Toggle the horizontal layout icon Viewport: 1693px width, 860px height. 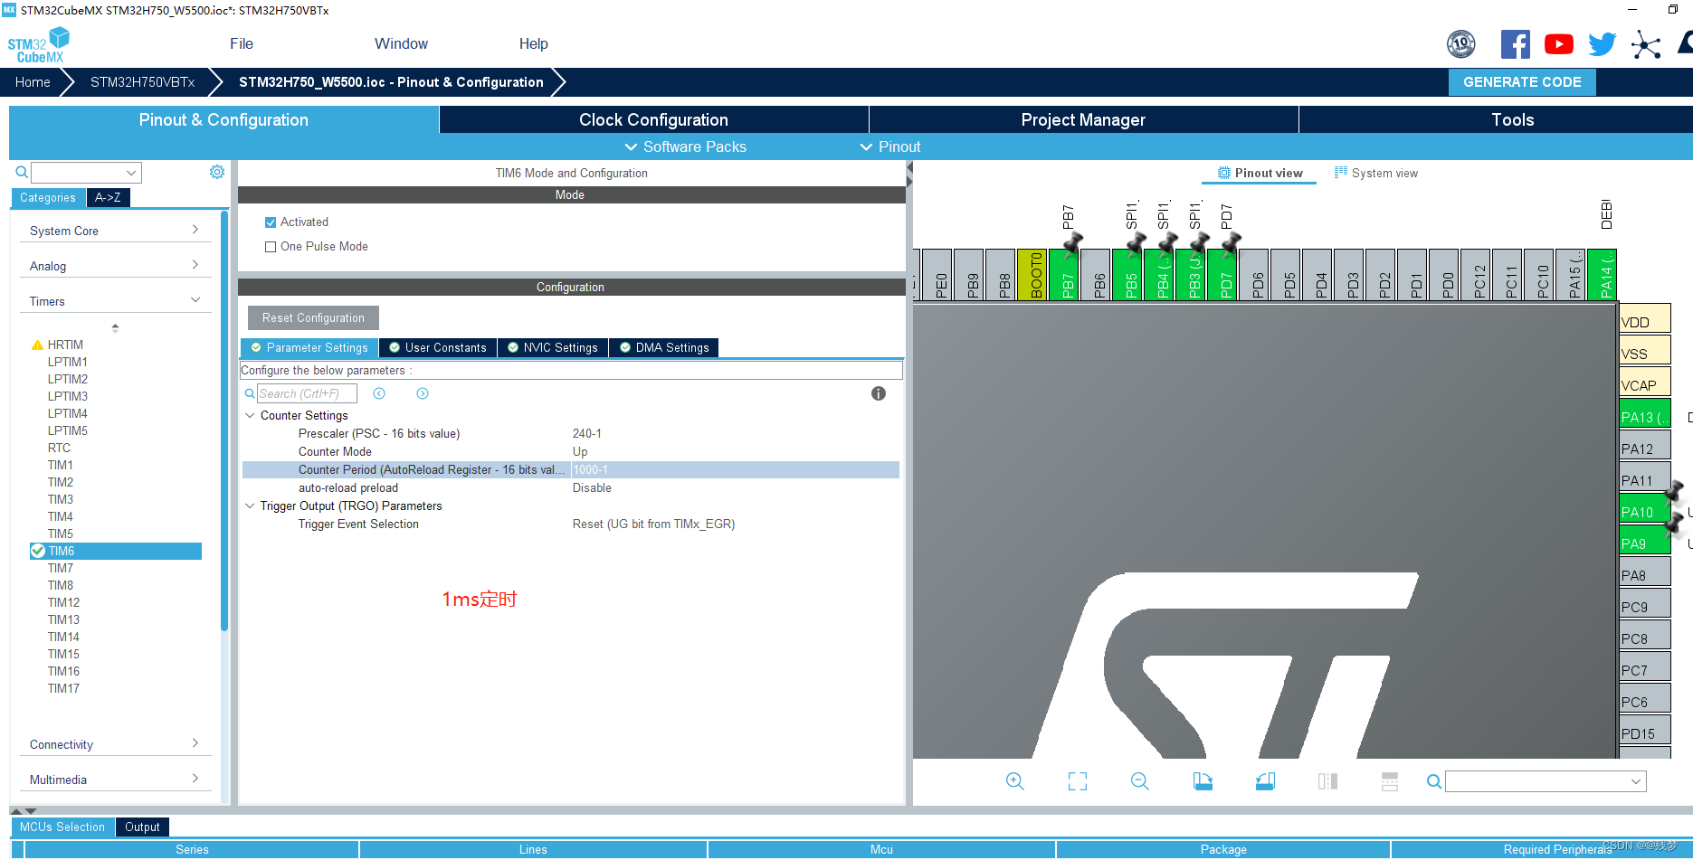point(1390,781)
